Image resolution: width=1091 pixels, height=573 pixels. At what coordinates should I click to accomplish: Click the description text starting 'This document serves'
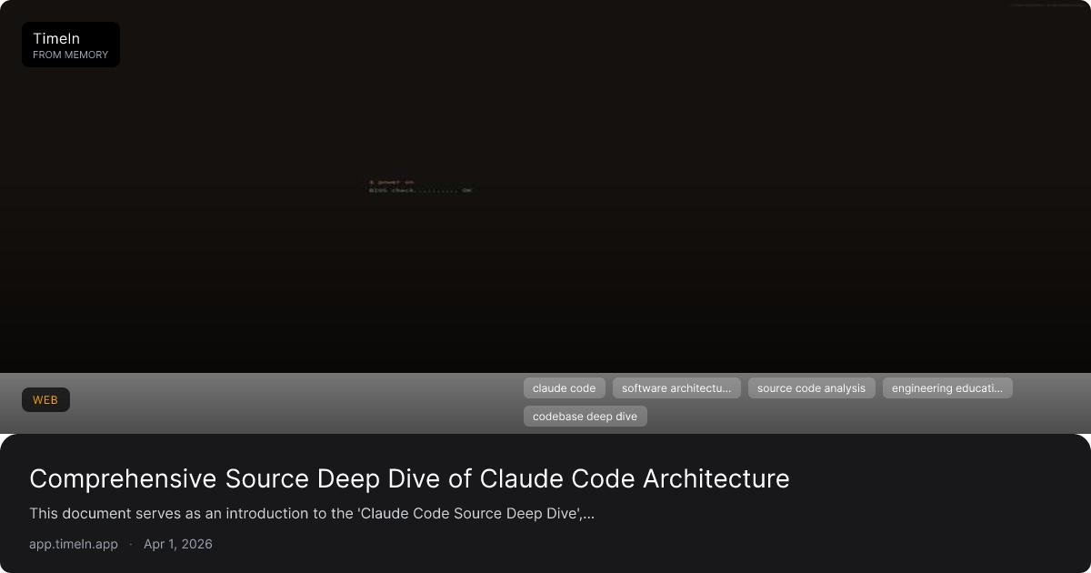[312, 513]
